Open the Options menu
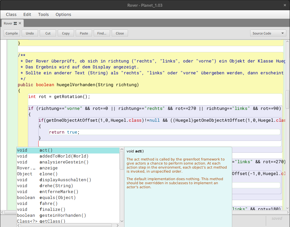The height and width of the screenshot is (227, 290). tap(63, 15)
